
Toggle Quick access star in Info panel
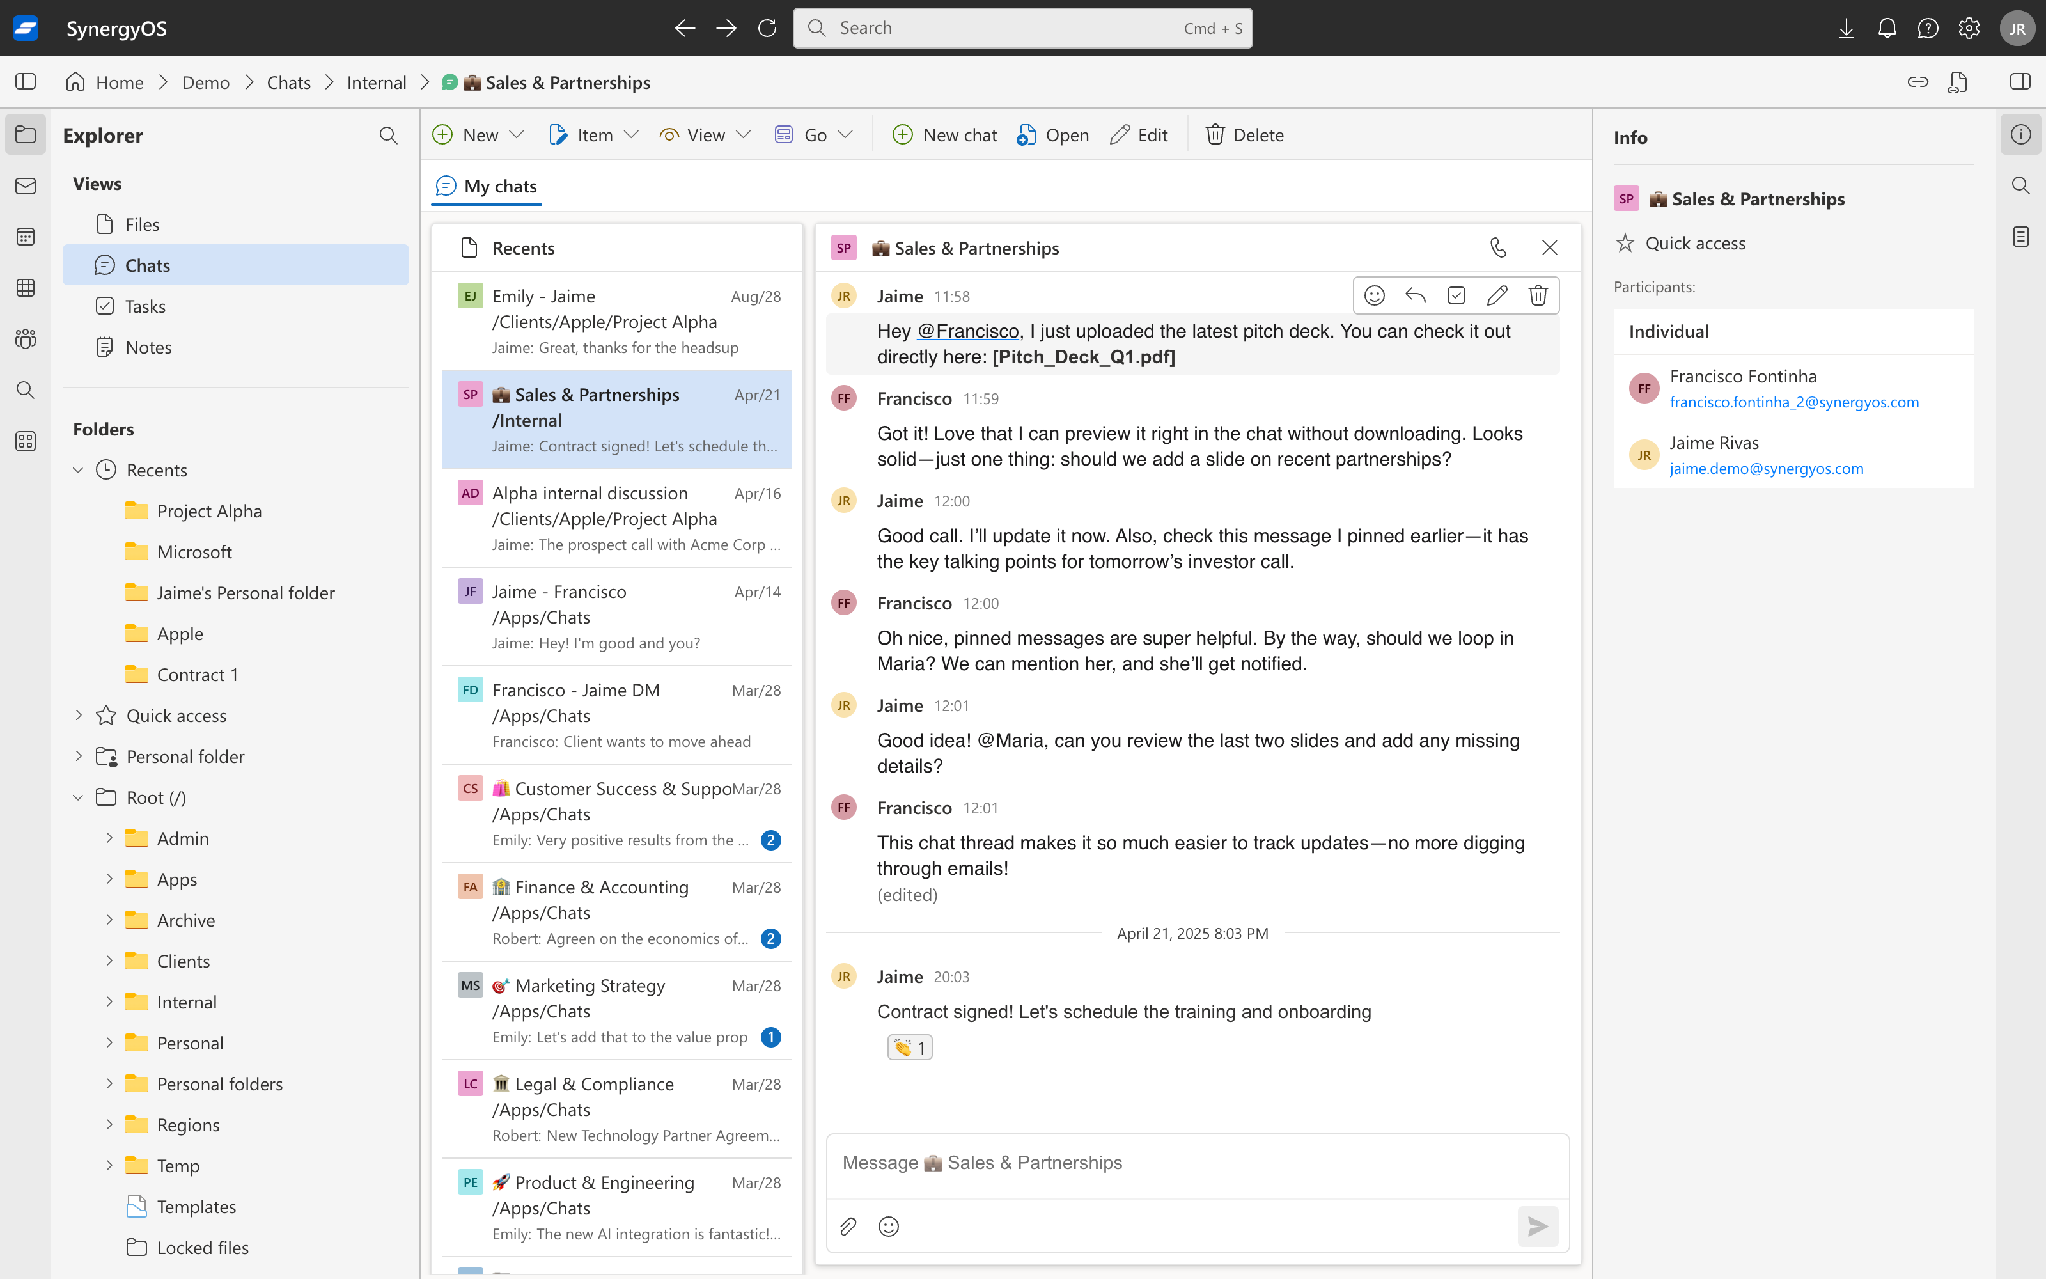point(1625,244)
